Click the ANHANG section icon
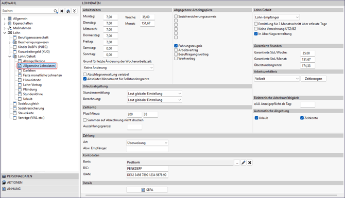The width and height of the screenshot is (345, 198). [4, 189]
